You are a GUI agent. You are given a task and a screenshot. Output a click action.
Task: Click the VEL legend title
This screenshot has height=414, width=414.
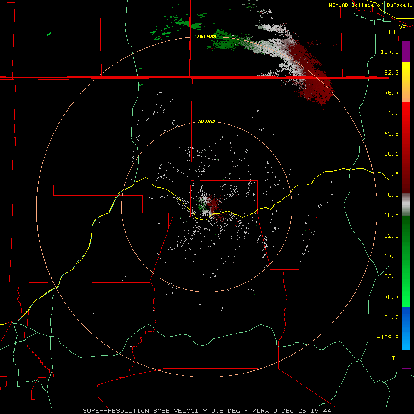pos(403,28)
